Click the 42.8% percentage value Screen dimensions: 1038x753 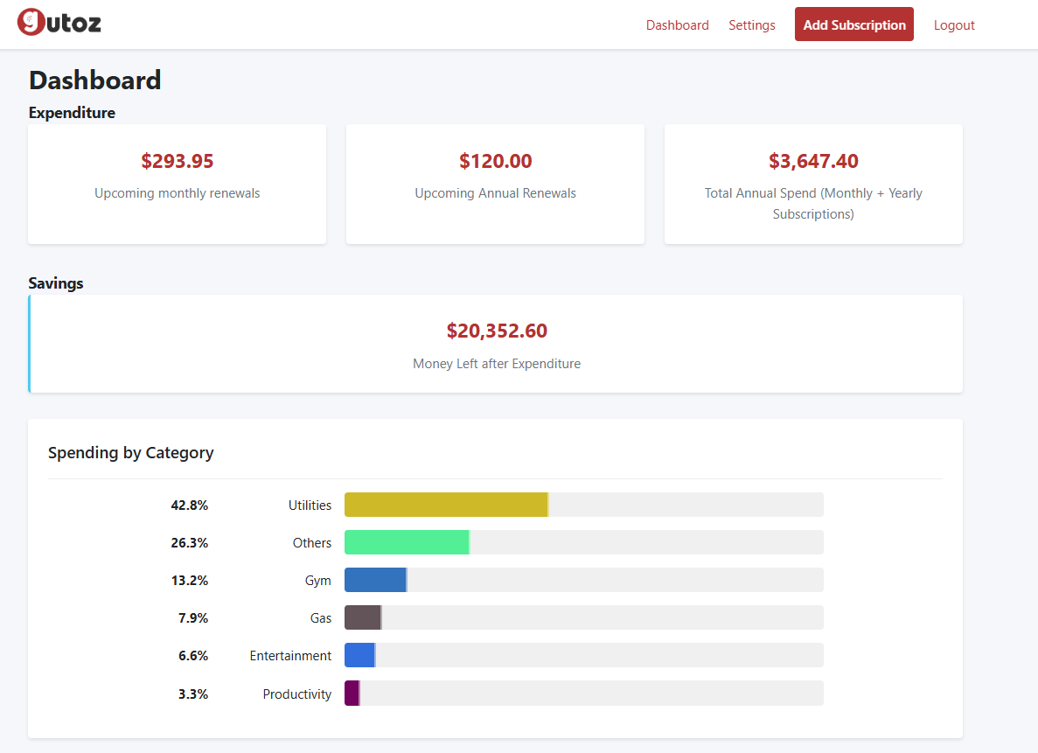(x=189, y=505)
